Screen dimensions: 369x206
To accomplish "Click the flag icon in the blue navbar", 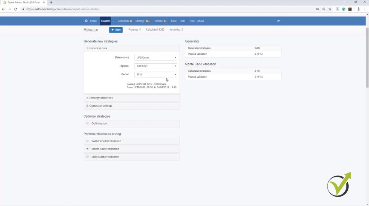I will [x=279, y=21].
